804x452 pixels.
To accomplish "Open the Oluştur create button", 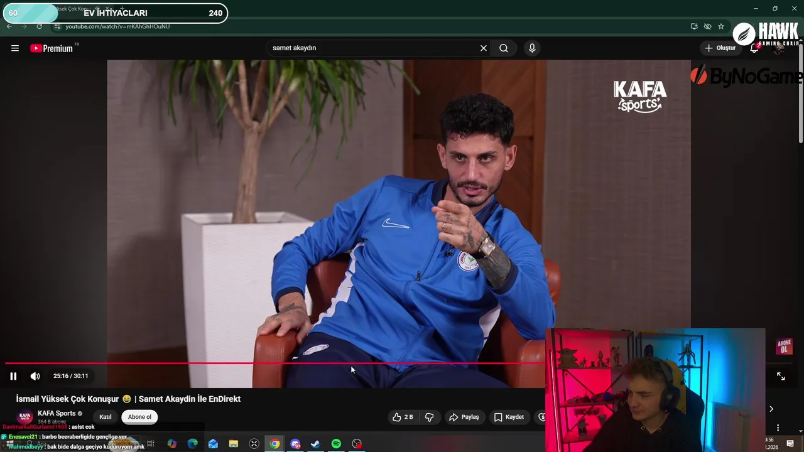I will click(x=720, y=48).
